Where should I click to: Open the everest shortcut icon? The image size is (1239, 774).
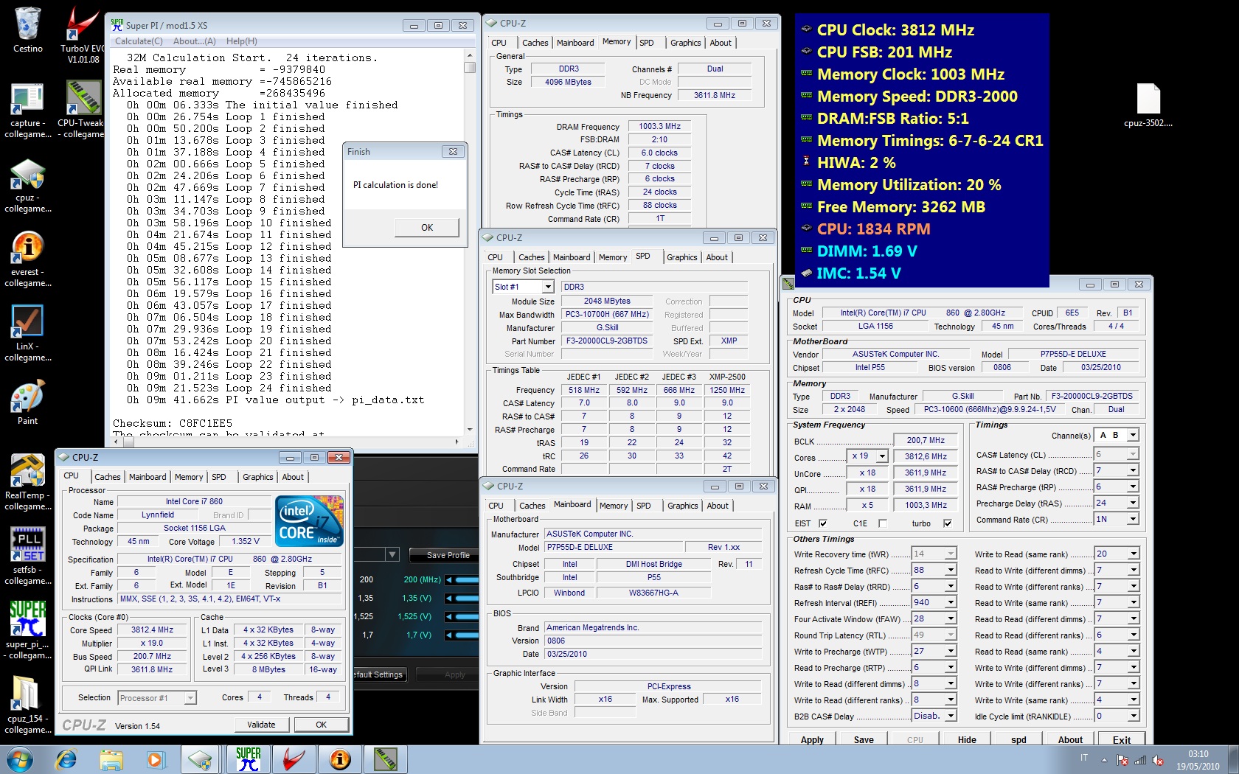[x=27, y=258]
